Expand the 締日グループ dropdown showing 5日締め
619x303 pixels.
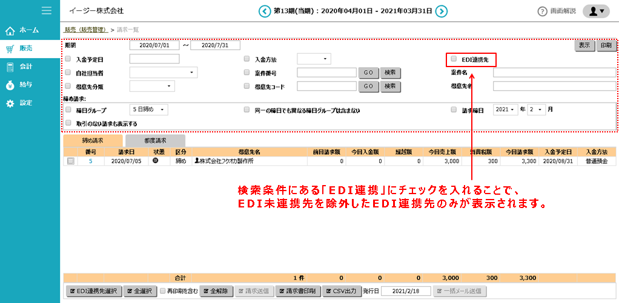(x=148, y=110)
